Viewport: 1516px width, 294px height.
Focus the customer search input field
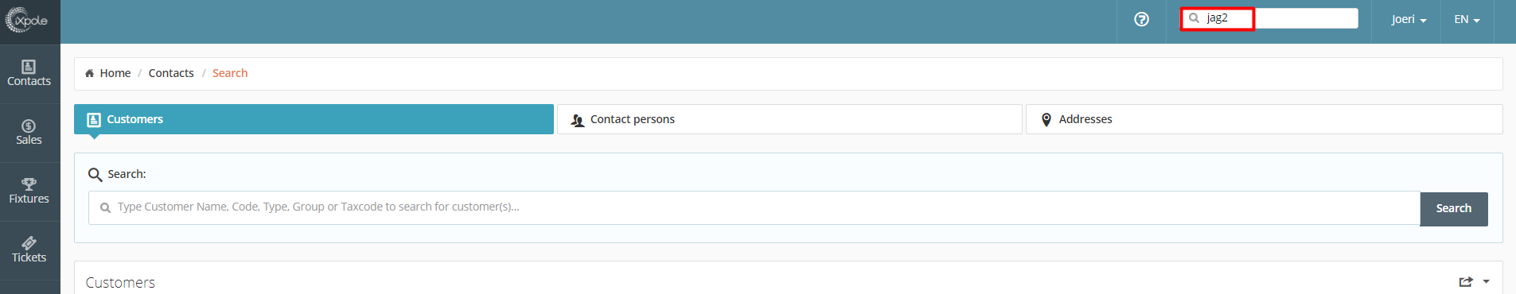point(754,207)
